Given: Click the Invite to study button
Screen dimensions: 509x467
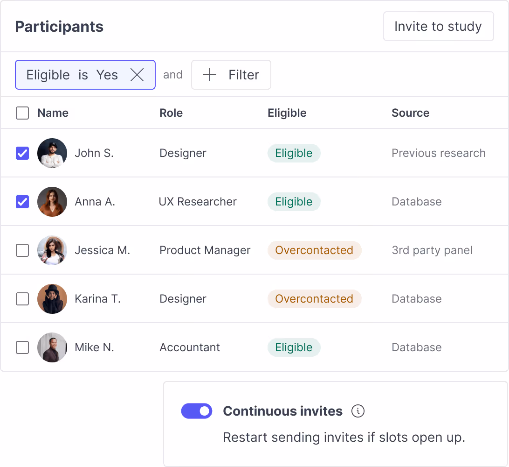Looking at the screenshot, I should [438, 26].
